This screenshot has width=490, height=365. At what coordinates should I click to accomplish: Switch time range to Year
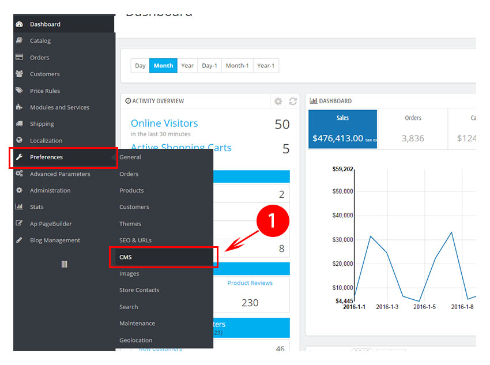pyautogui.click(x=187, y=66)
